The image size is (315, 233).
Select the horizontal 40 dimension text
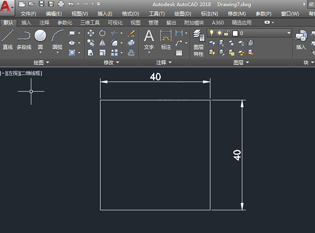155,77
